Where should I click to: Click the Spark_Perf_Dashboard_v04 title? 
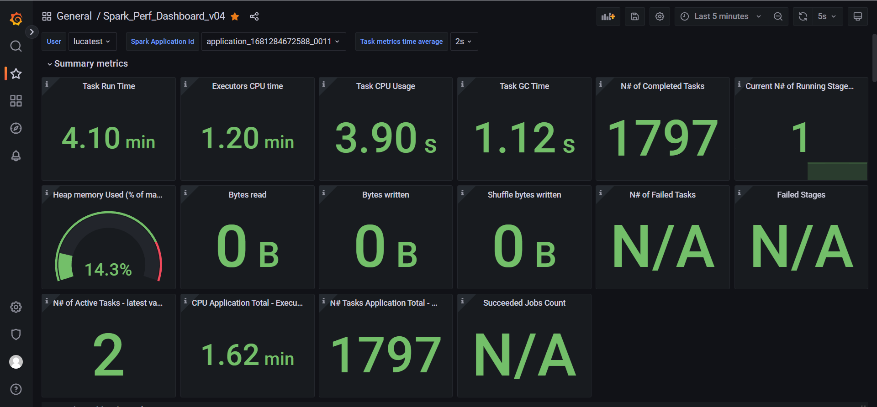coord(164,16)
